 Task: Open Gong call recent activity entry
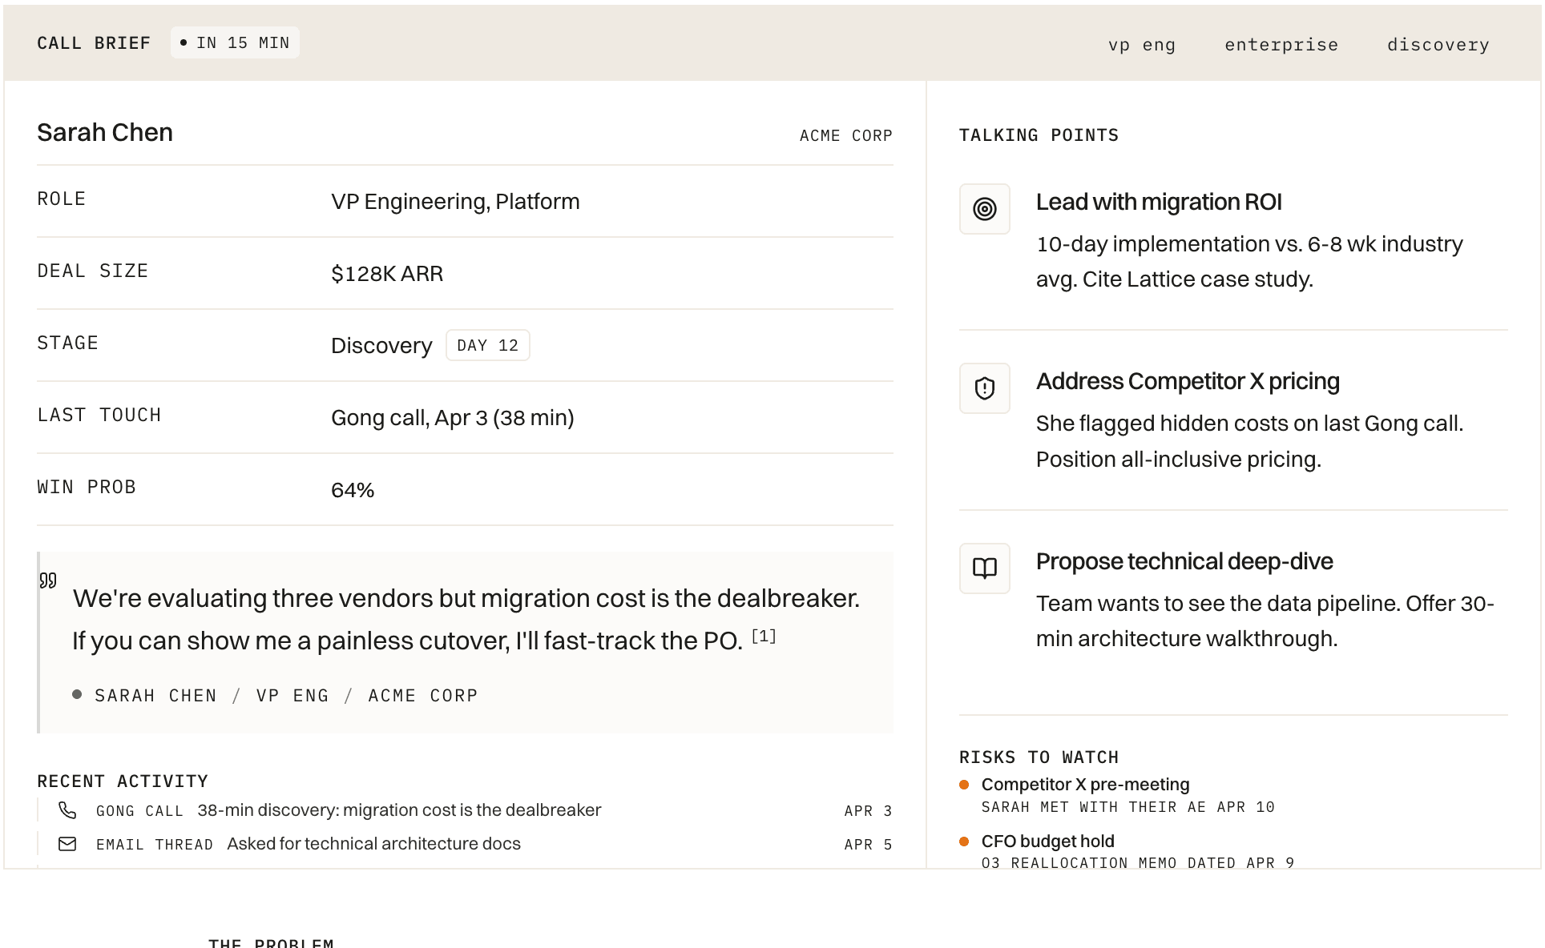[x=399, y=810]
